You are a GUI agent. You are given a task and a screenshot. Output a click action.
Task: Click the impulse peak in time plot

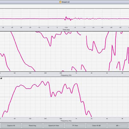[x=66, y=17]
